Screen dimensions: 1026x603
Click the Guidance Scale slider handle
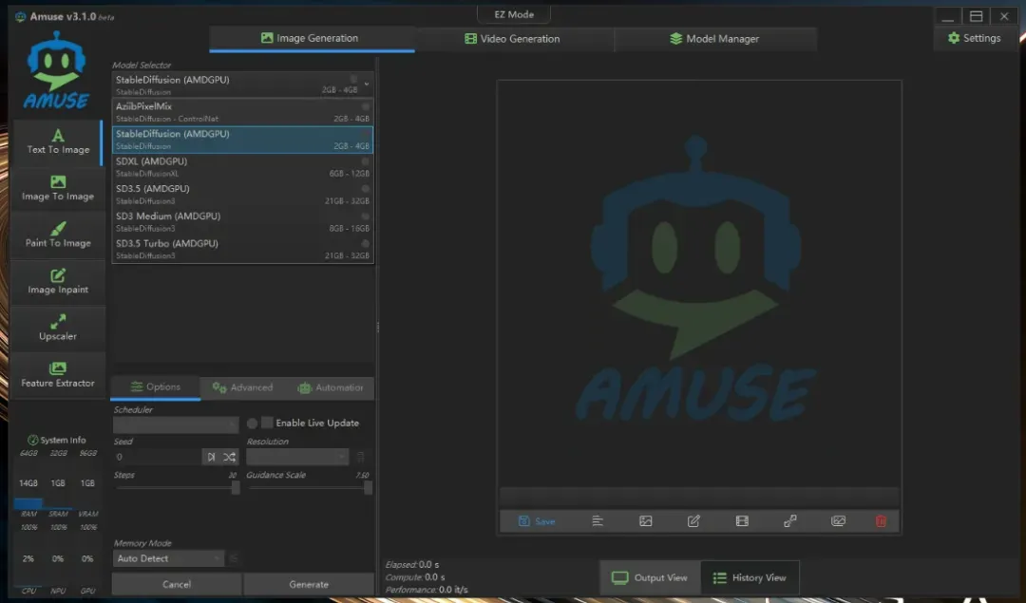coord(368,487)
